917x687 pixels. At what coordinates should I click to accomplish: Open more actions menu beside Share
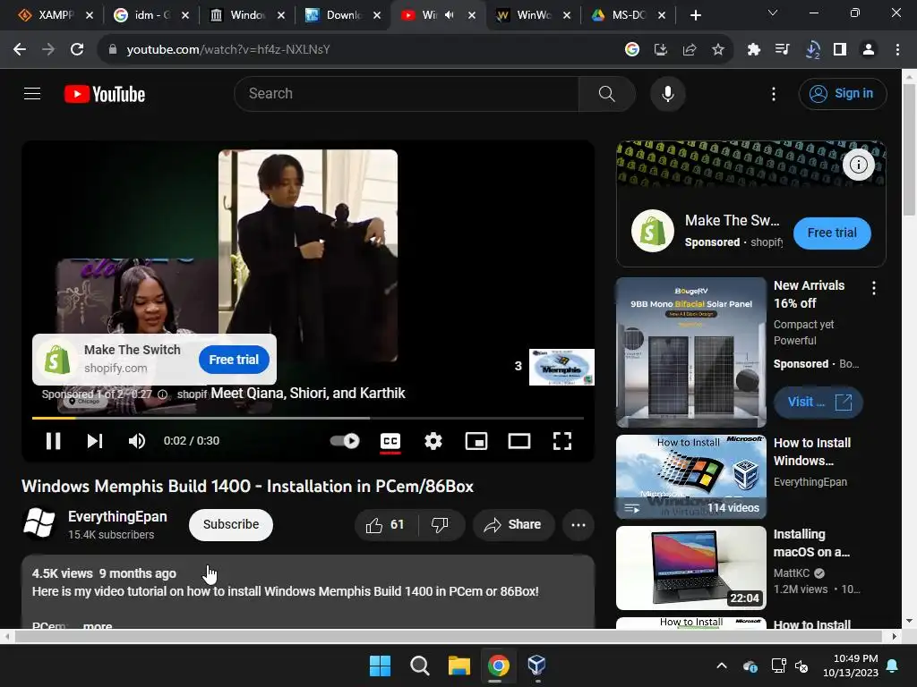point(578,524)
